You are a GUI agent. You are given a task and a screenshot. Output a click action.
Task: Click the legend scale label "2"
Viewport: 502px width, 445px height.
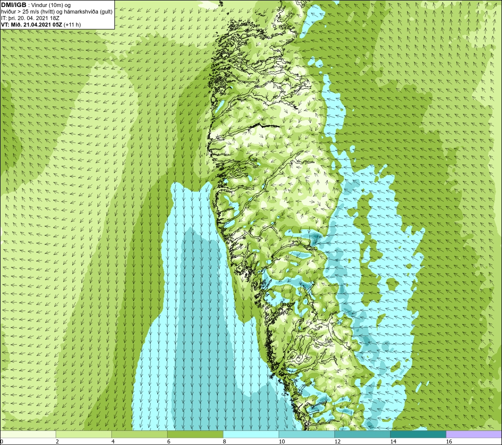point(57,442)
